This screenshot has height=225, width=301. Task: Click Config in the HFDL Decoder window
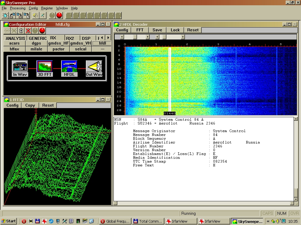(122, 30)
